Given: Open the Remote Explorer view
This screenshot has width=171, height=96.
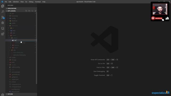Looking at the screenshot, I should (x=3, y=29).
